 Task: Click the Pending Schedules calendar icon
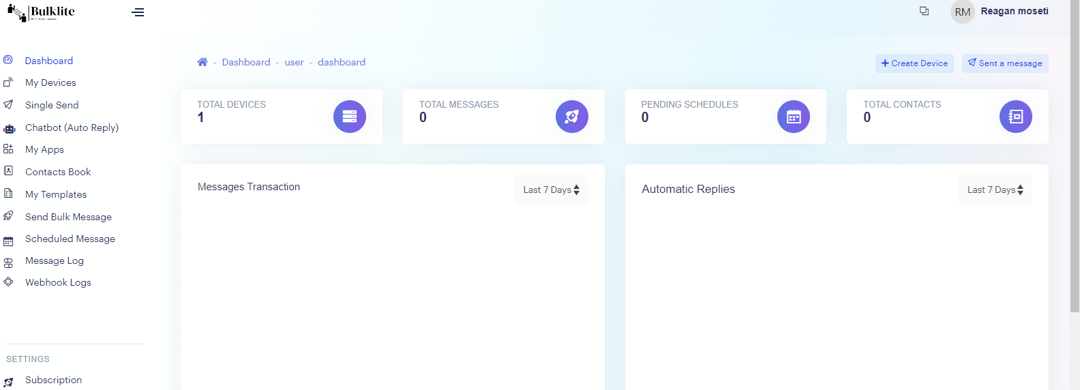pyautogui.click(x=794, y=117)
